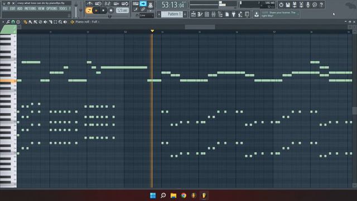Switch Pattern/Song mode toggle
Viewport: 357px width, 201px height.
click(89, 11)
